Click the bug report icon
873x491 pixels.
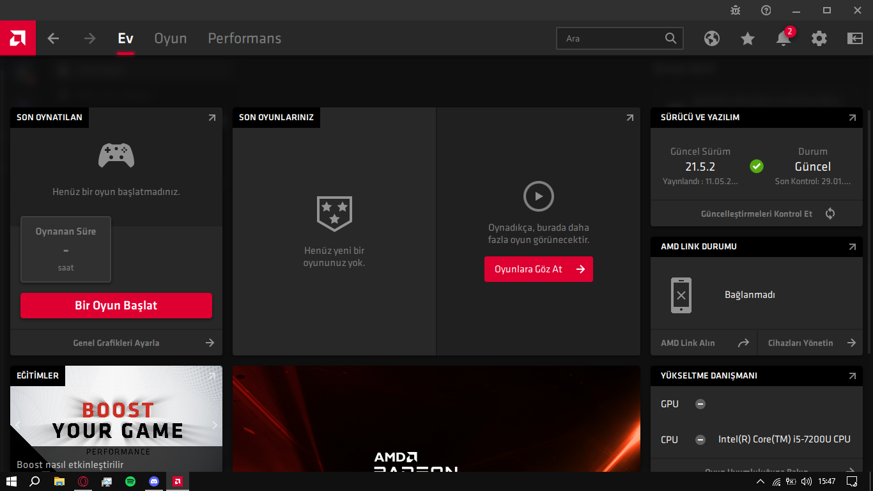736,10
